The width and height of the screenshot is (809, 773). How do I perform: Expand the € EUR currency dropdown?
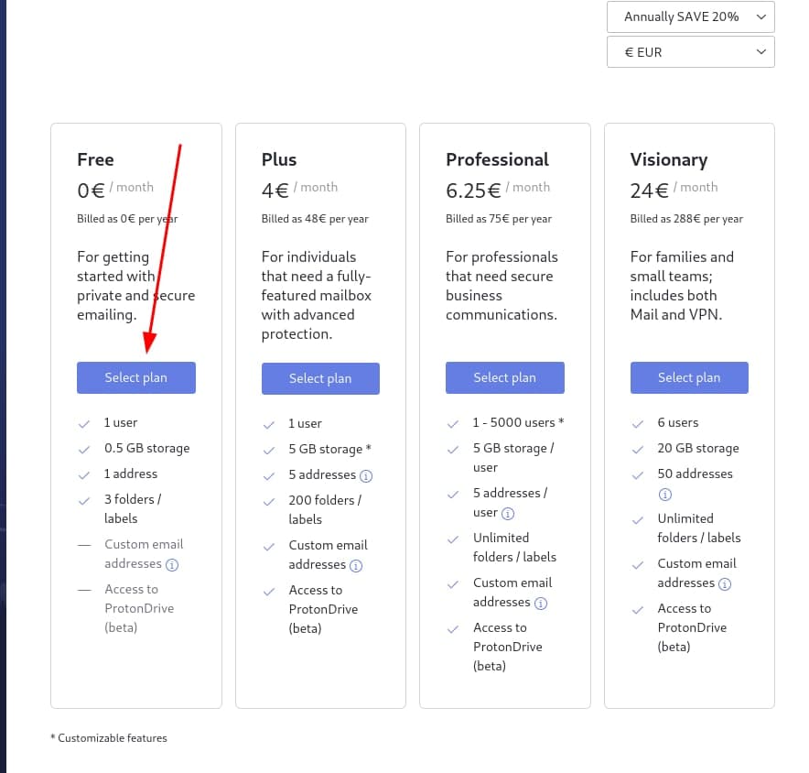690,52
